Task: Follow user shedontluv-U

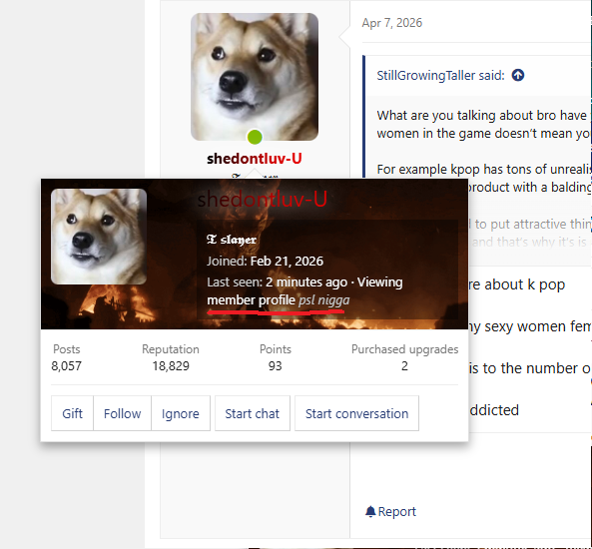Action: pos(123,413)
